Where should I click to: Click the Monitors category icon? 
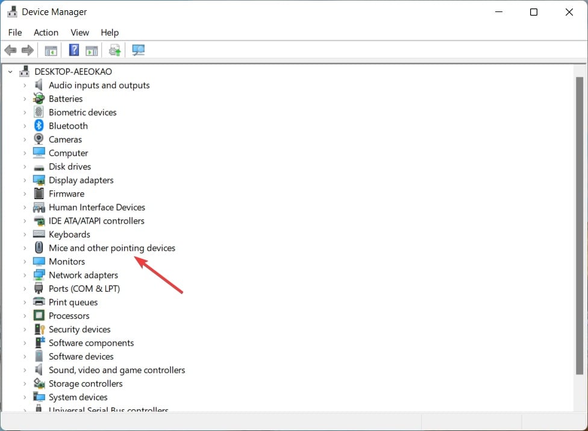tap(38, 261)
